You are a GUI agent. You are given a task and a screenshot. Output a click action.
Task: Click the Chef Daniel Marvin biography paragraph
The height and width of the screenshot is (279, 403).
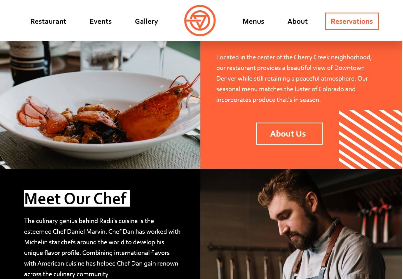tap(102, 247)
